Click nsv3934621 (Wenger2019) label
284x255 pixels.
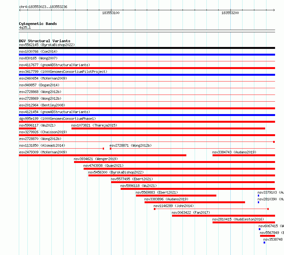coord(96,159)
